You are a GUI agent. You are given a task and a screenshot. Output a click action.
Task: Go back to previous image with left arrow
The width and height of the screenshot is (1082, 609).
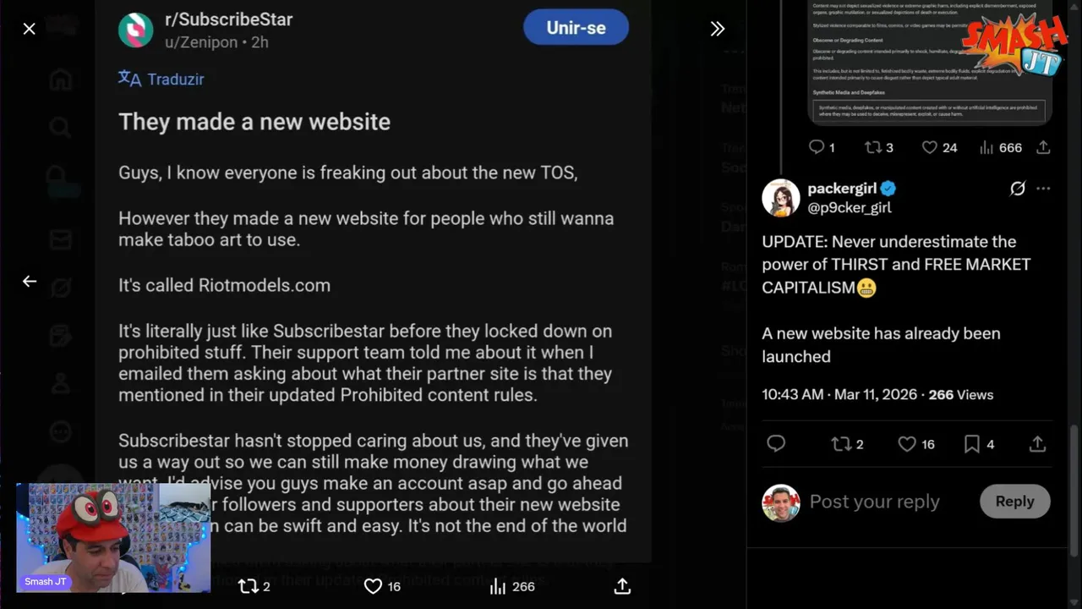coord(30,282)
